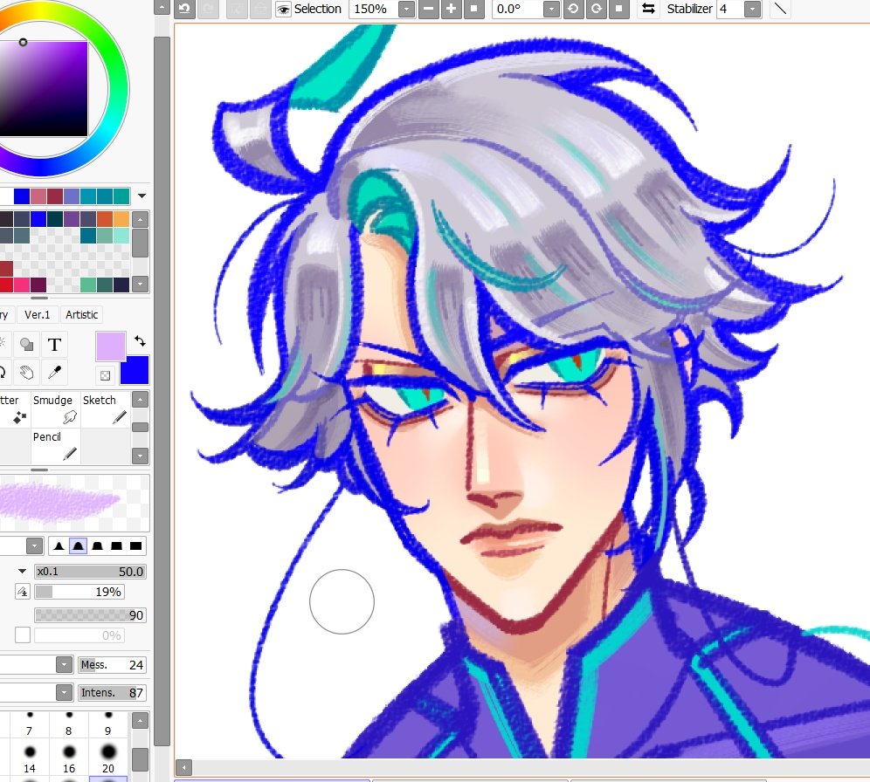Viewport: 870px width, 782px height.
Task: Select the Smudge brush
Action: 56,409
